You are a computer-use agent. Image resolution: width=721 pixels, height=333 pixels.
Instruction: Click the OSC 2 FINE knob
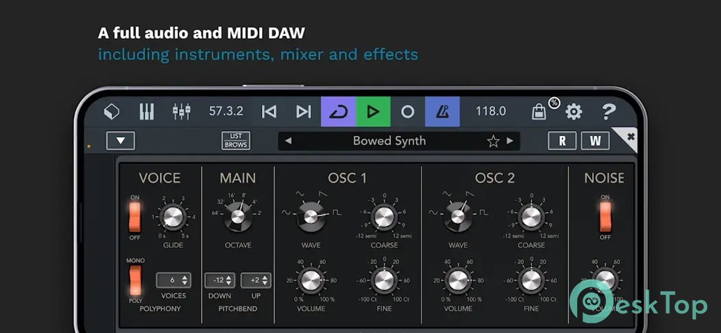531,280
